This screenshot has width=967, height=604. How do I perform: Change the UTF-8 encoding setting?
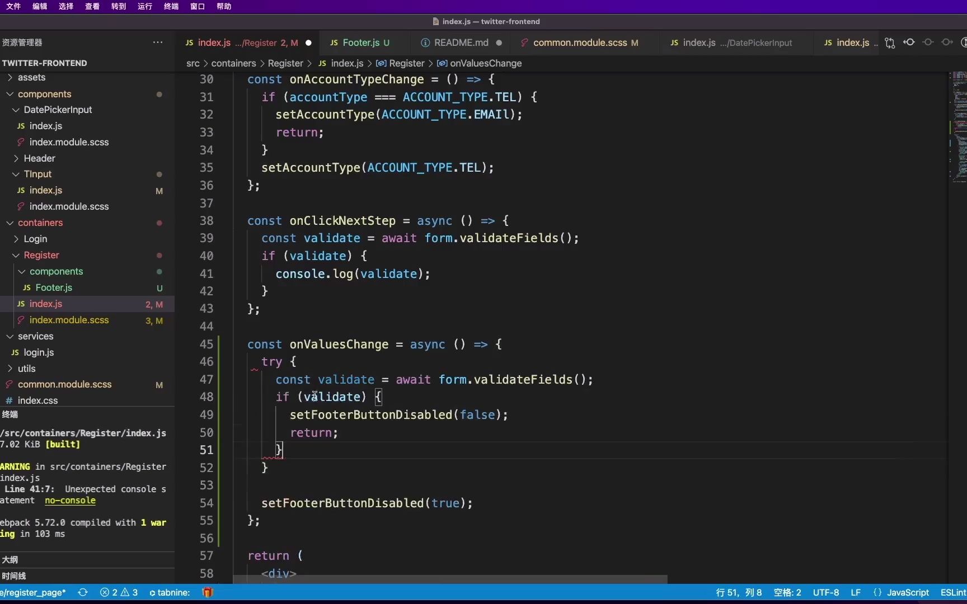click(826, 592)
